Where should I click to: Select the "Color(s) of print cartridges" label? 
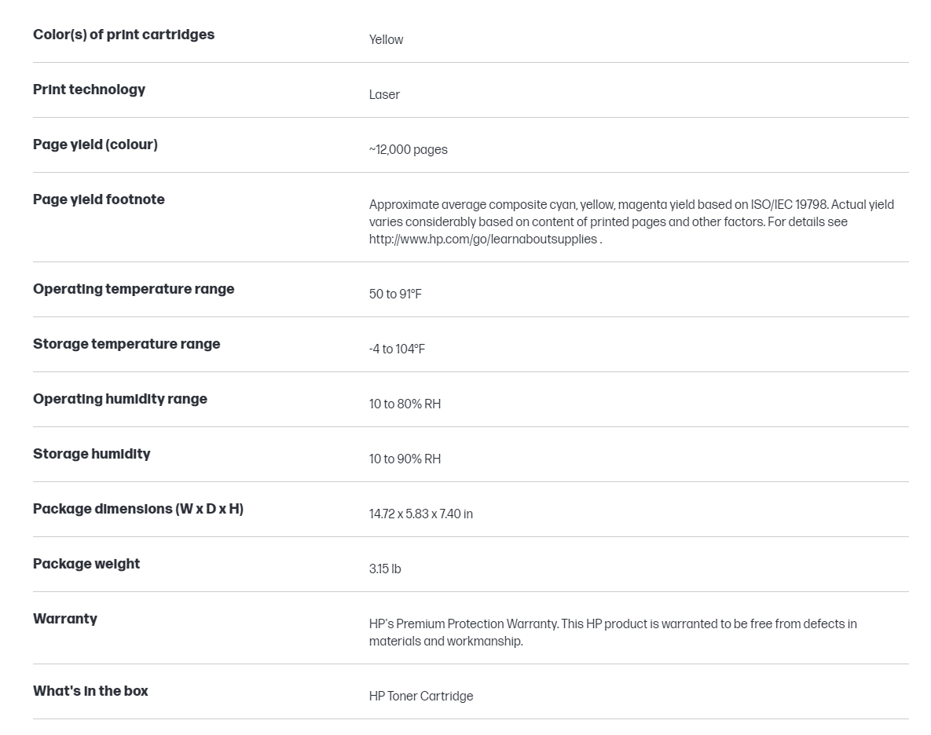coord(123,35)
